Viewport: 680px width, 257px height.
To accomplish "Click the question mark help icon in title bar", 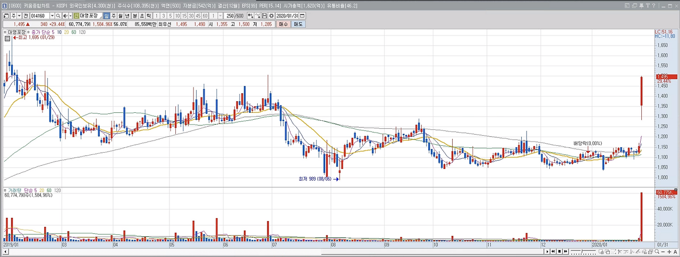I will pyautogui.click(x=653, y=5).
